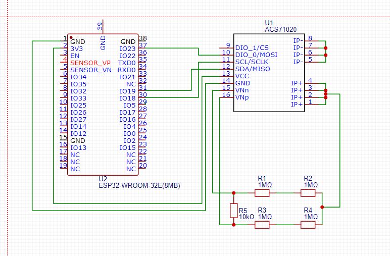Click the 10kΩ value label of R5
The width and height of the screenshot is (390, 256).
click(x=247, y=217)
